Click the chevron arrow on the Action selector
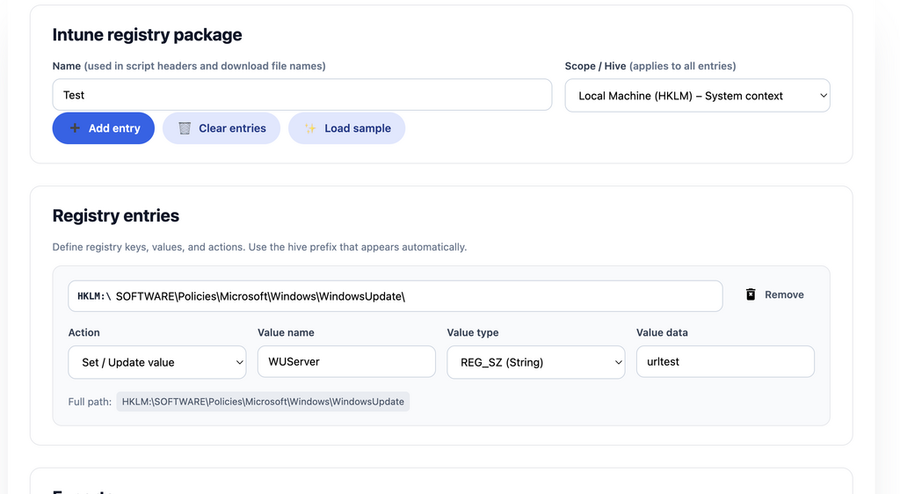 tap(239, 362)
